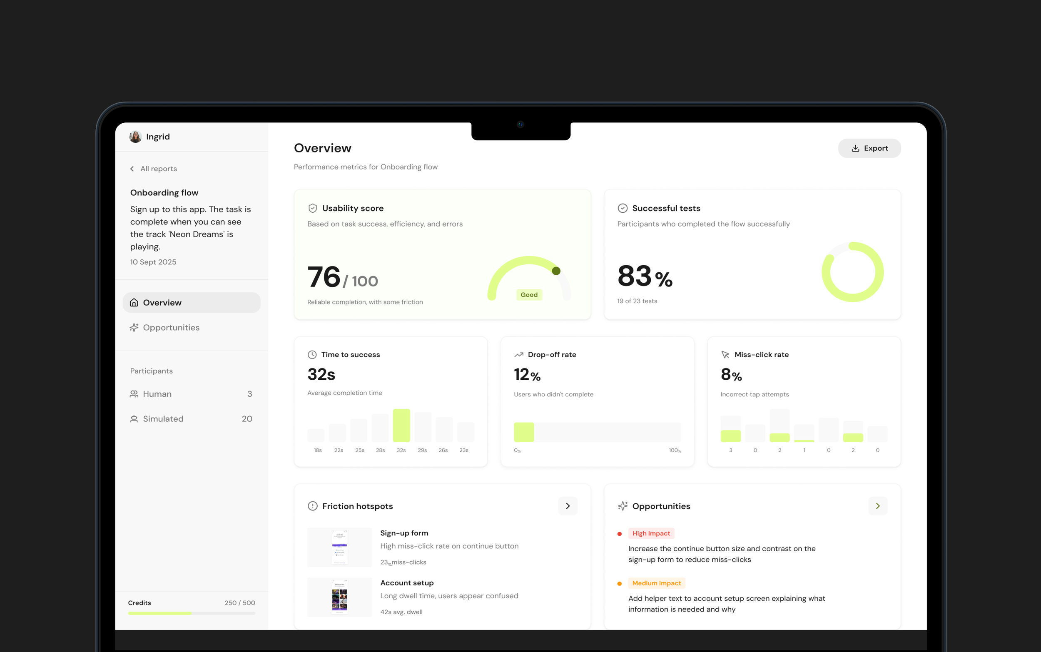Click the Successful tests checkmark icon

point(622,208)
